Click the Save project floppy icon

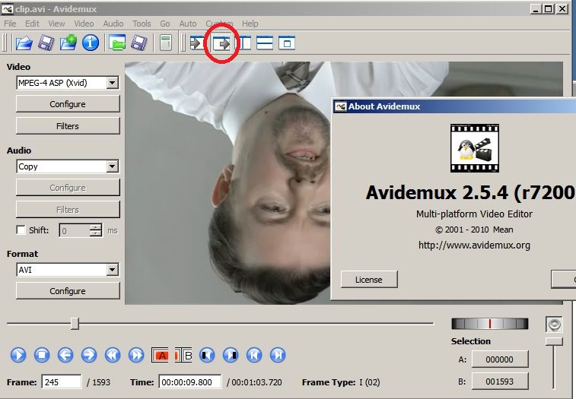[139, 43]
